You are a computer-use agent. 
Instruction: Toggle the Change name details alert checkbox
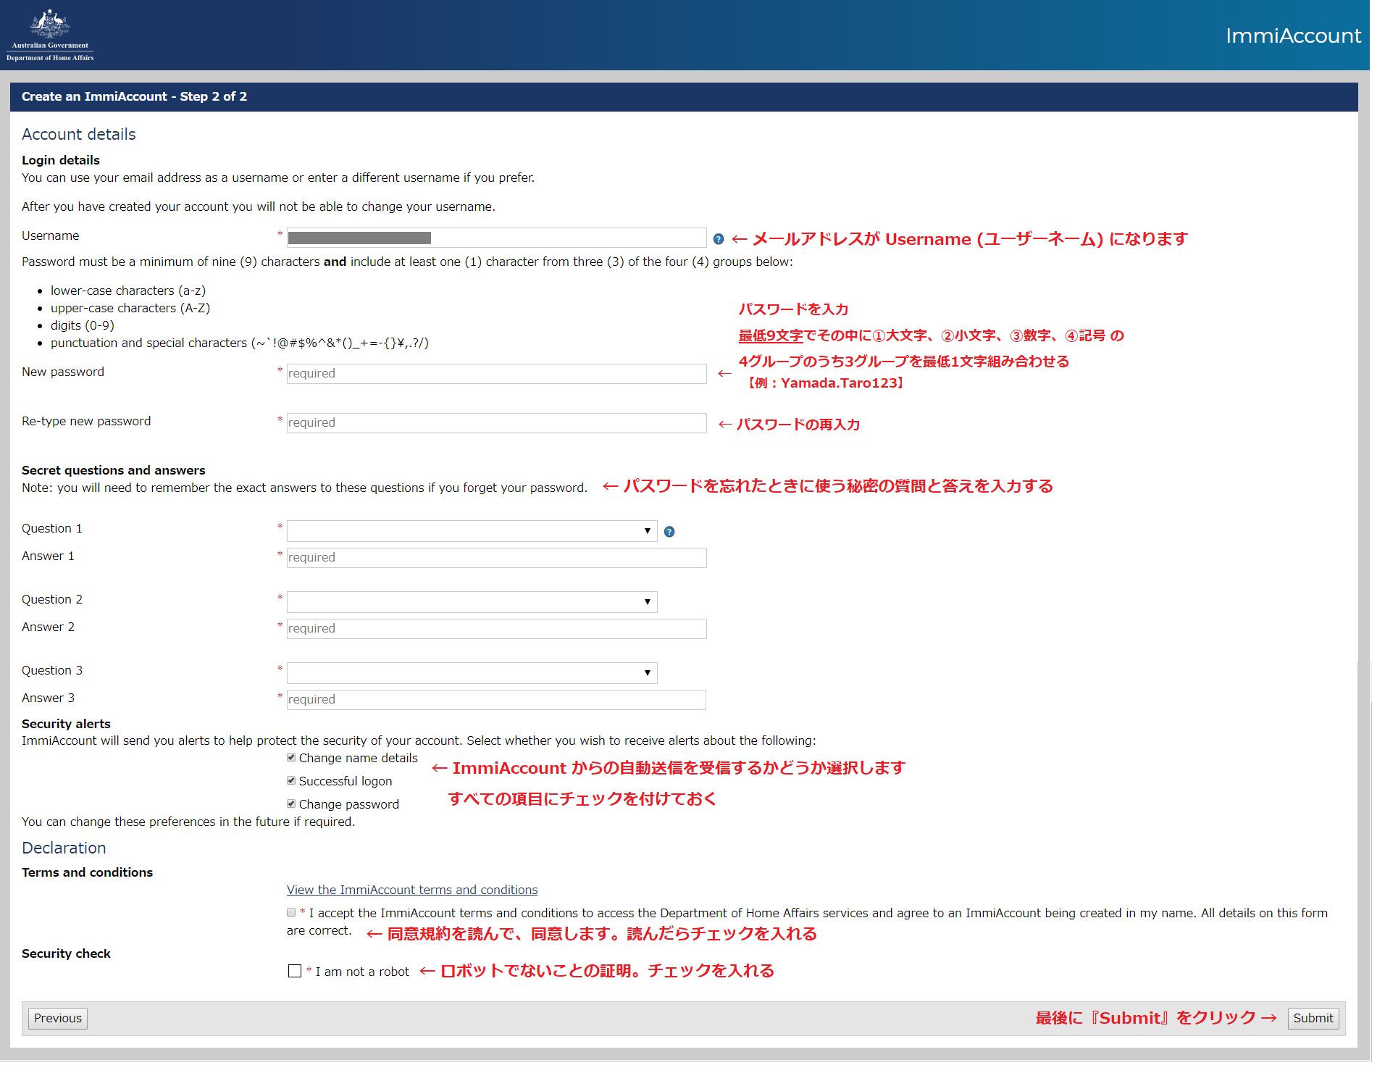291,758
